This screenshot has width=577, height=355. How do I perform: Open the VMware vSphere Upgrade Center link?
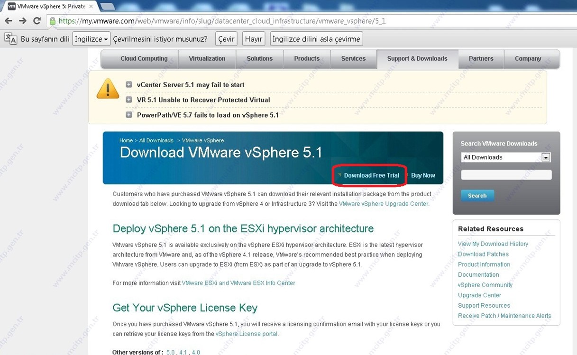(x=384, y=204)
